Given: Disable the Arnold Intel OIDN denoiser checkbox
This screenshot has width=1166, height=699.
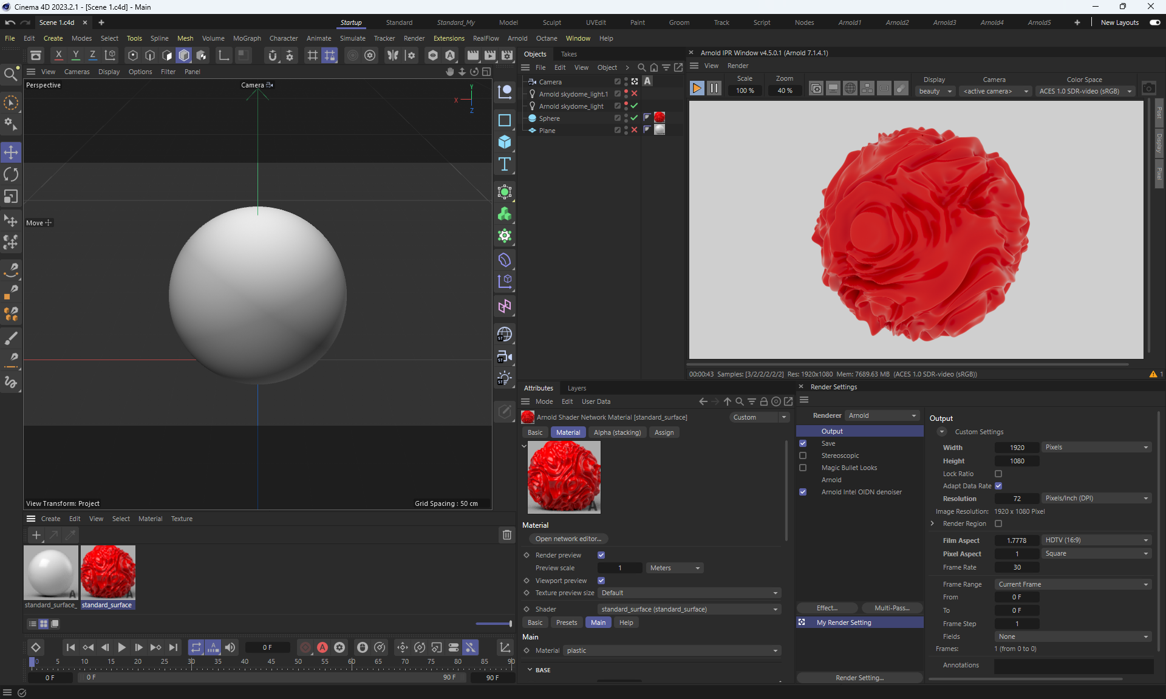Looking at the screenshot, I should point(803,492).
